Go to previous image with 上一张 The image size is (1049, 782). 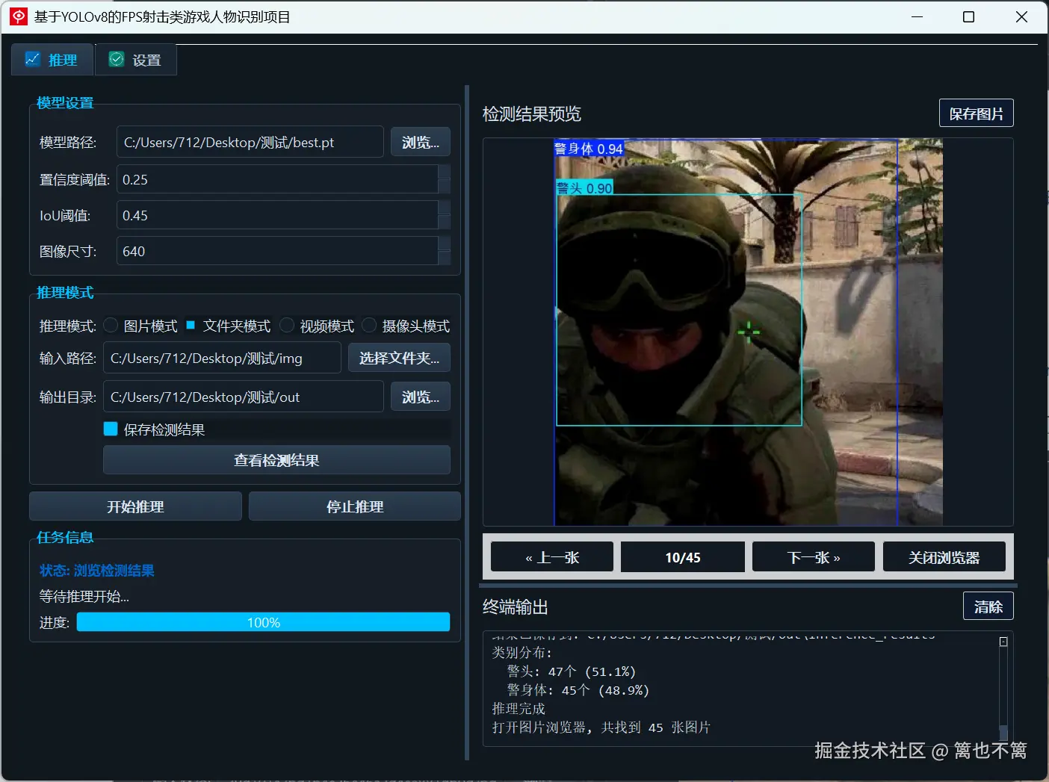[552, 557]
